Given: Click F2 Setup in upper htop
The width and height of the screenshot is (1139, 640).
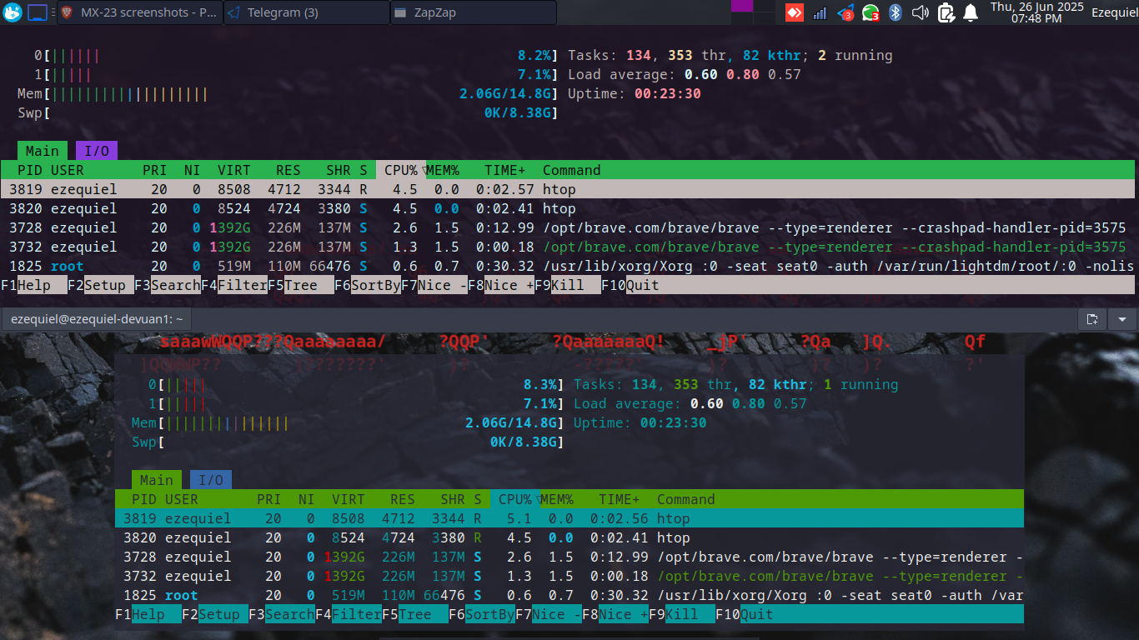Looking at the screenshot, I should [x=101, y=285].
